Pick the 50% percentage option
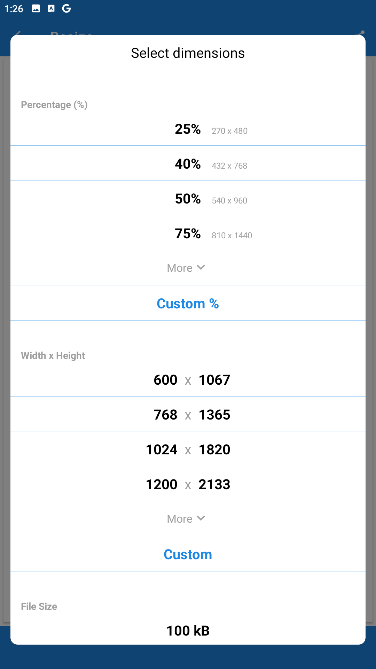 coord(188,199)
